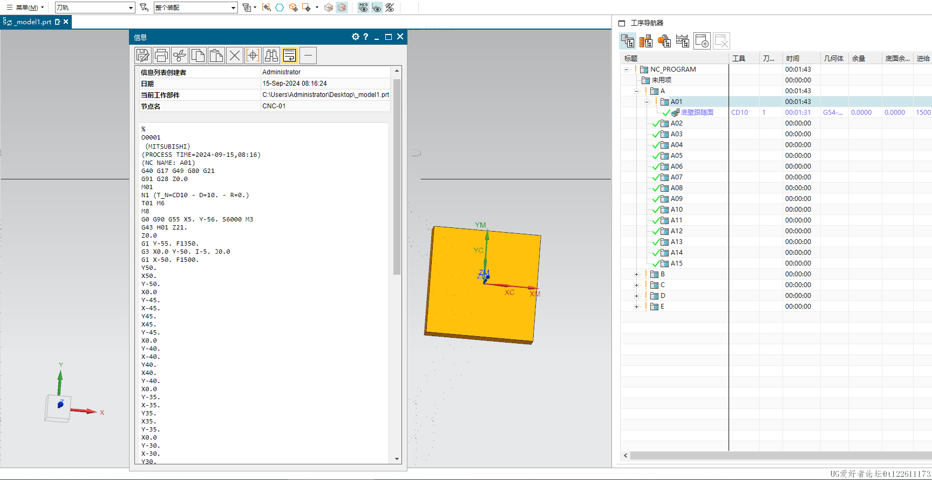
Task: Expand the C program group
Action: [x=637, y=285]
